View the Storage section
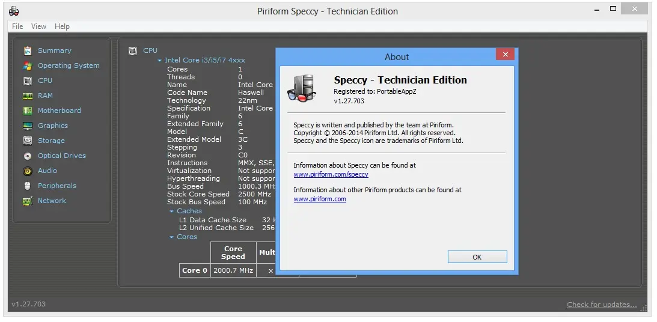 [51, 141]
